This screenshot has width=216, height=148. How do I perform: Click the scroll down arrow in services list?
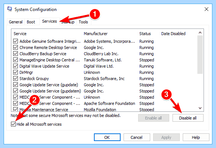[x=200, y=108]
